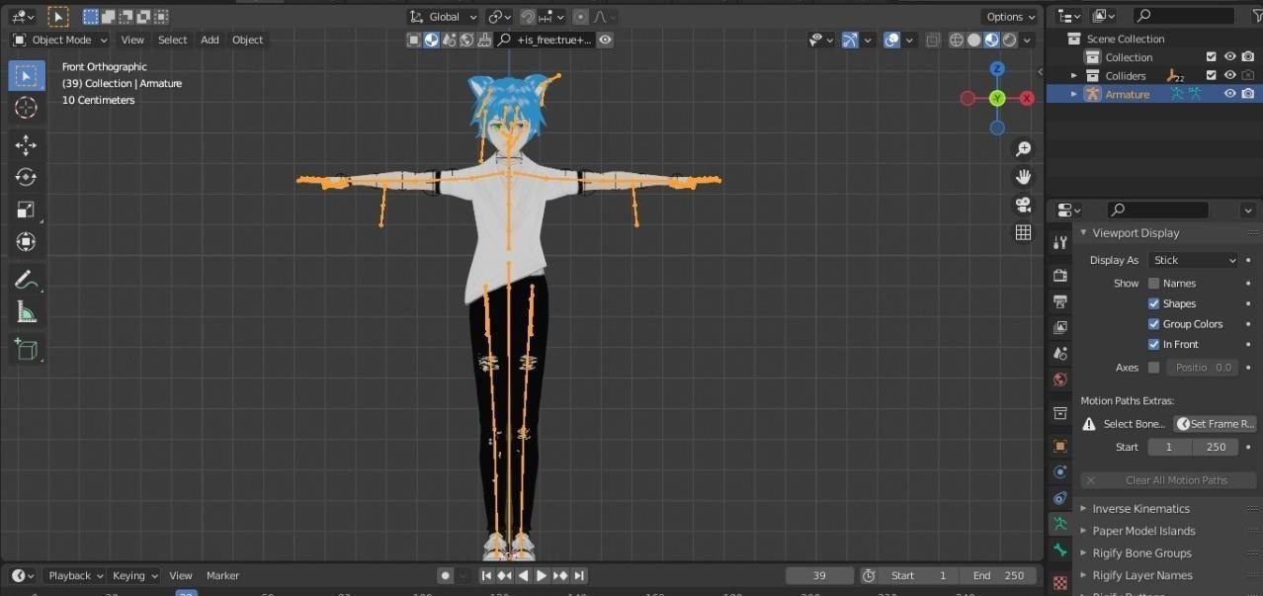
Task: Click the Set Frame R... button
Action: point(1215,423)
